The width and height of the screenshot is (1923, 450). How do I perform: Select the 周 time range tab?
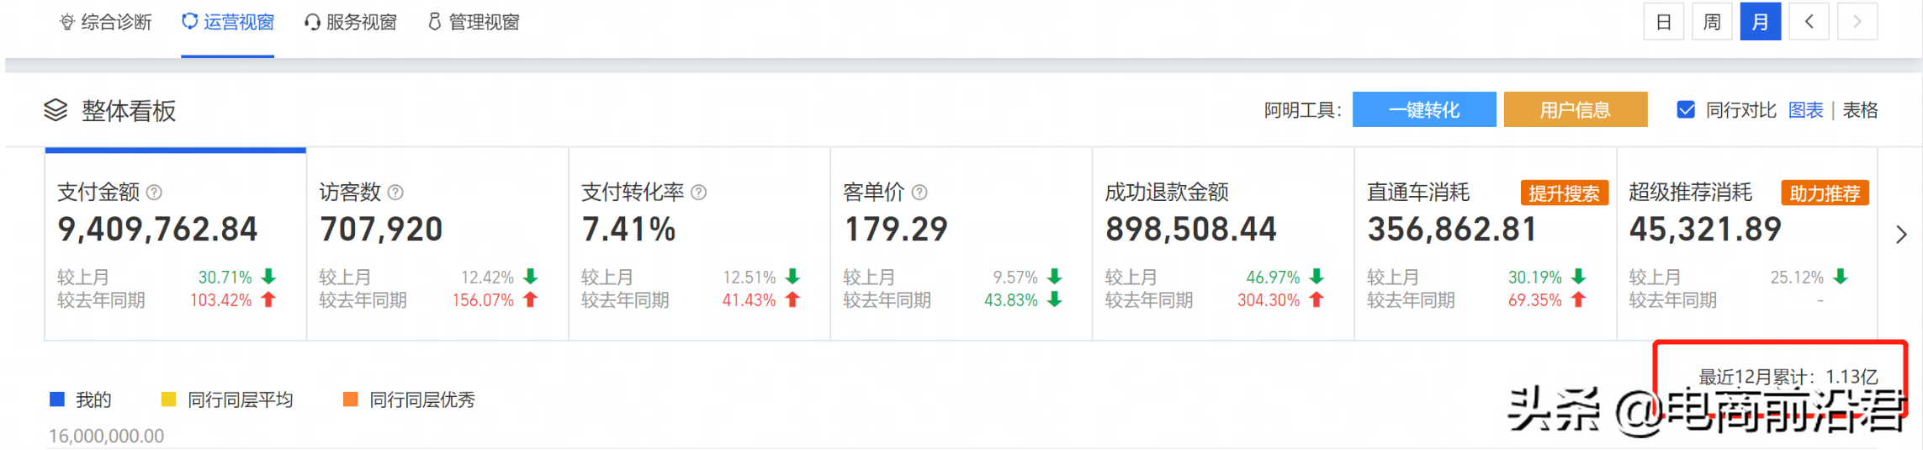(x=1711, y=22)
